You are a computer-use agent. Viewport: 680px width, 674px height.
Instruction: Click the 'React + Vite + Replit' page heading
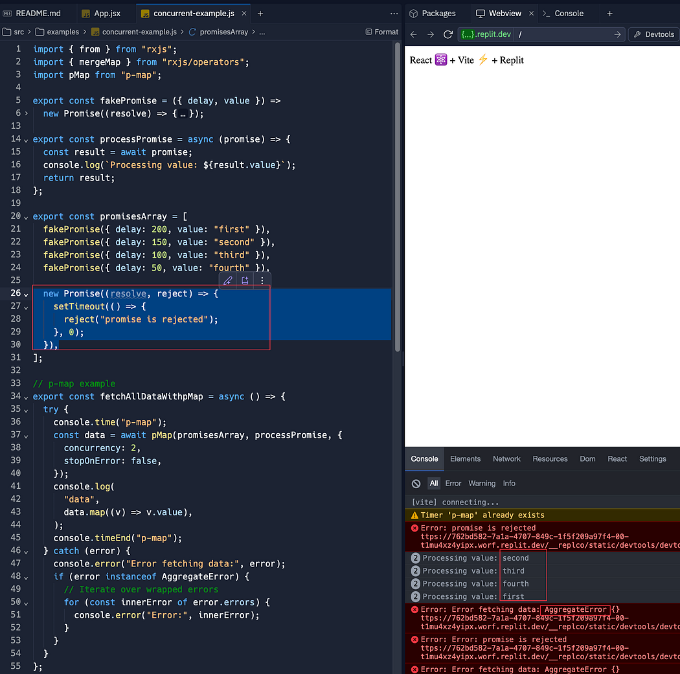point(467,60)
